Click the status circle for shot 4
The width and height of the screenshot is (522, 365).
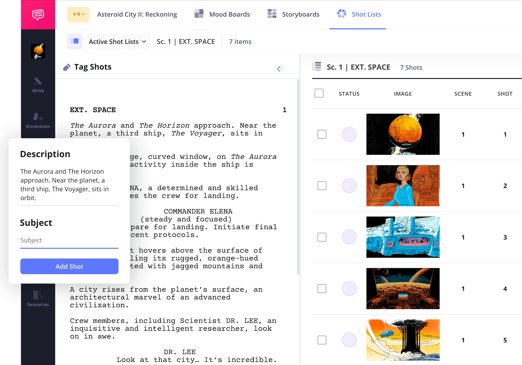(x=349, y=289)
